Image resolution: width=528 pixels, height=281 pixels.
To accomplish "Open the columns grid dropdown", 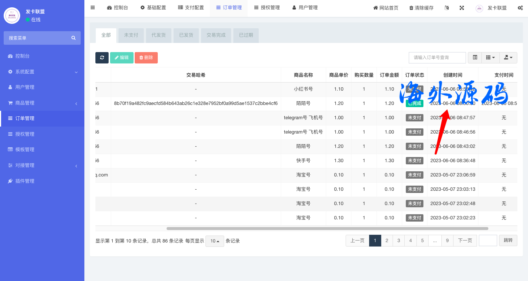I will point(490,58).
